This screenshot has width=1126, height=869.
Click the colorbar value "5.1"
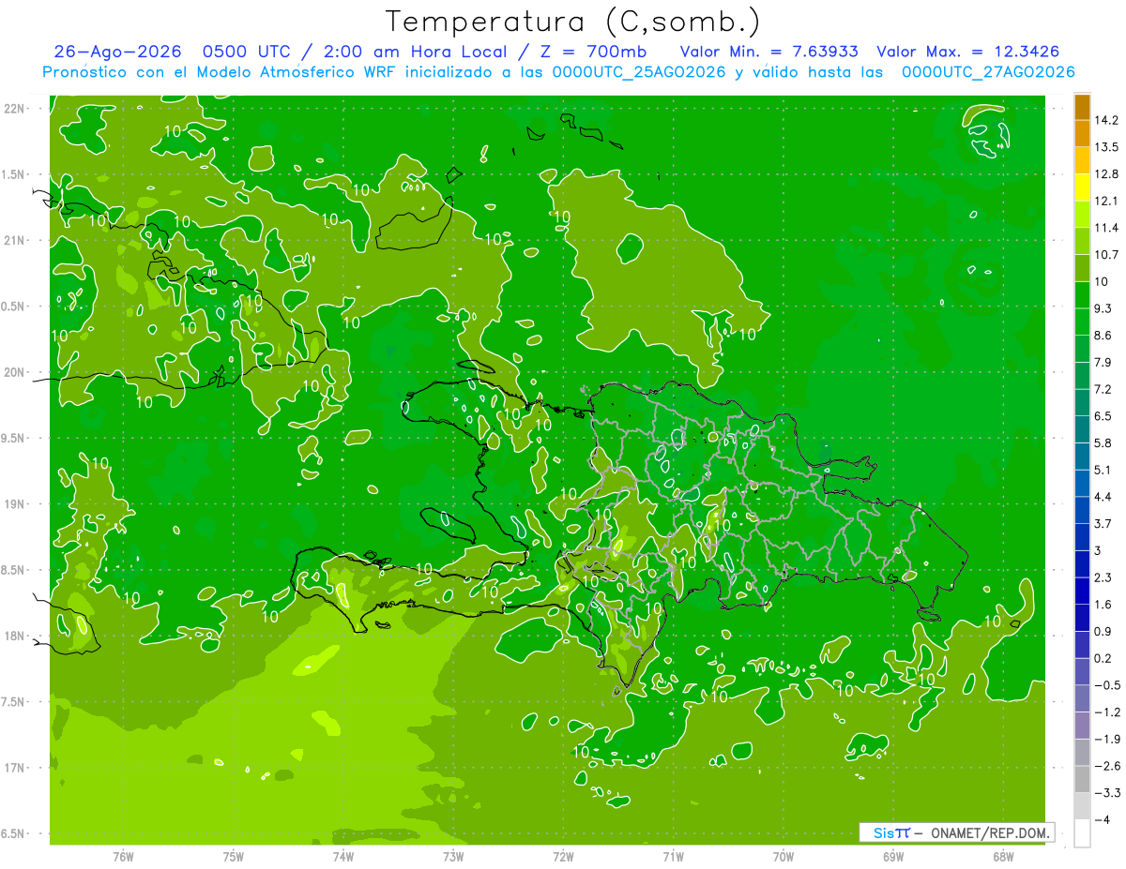click(1103, 471)
